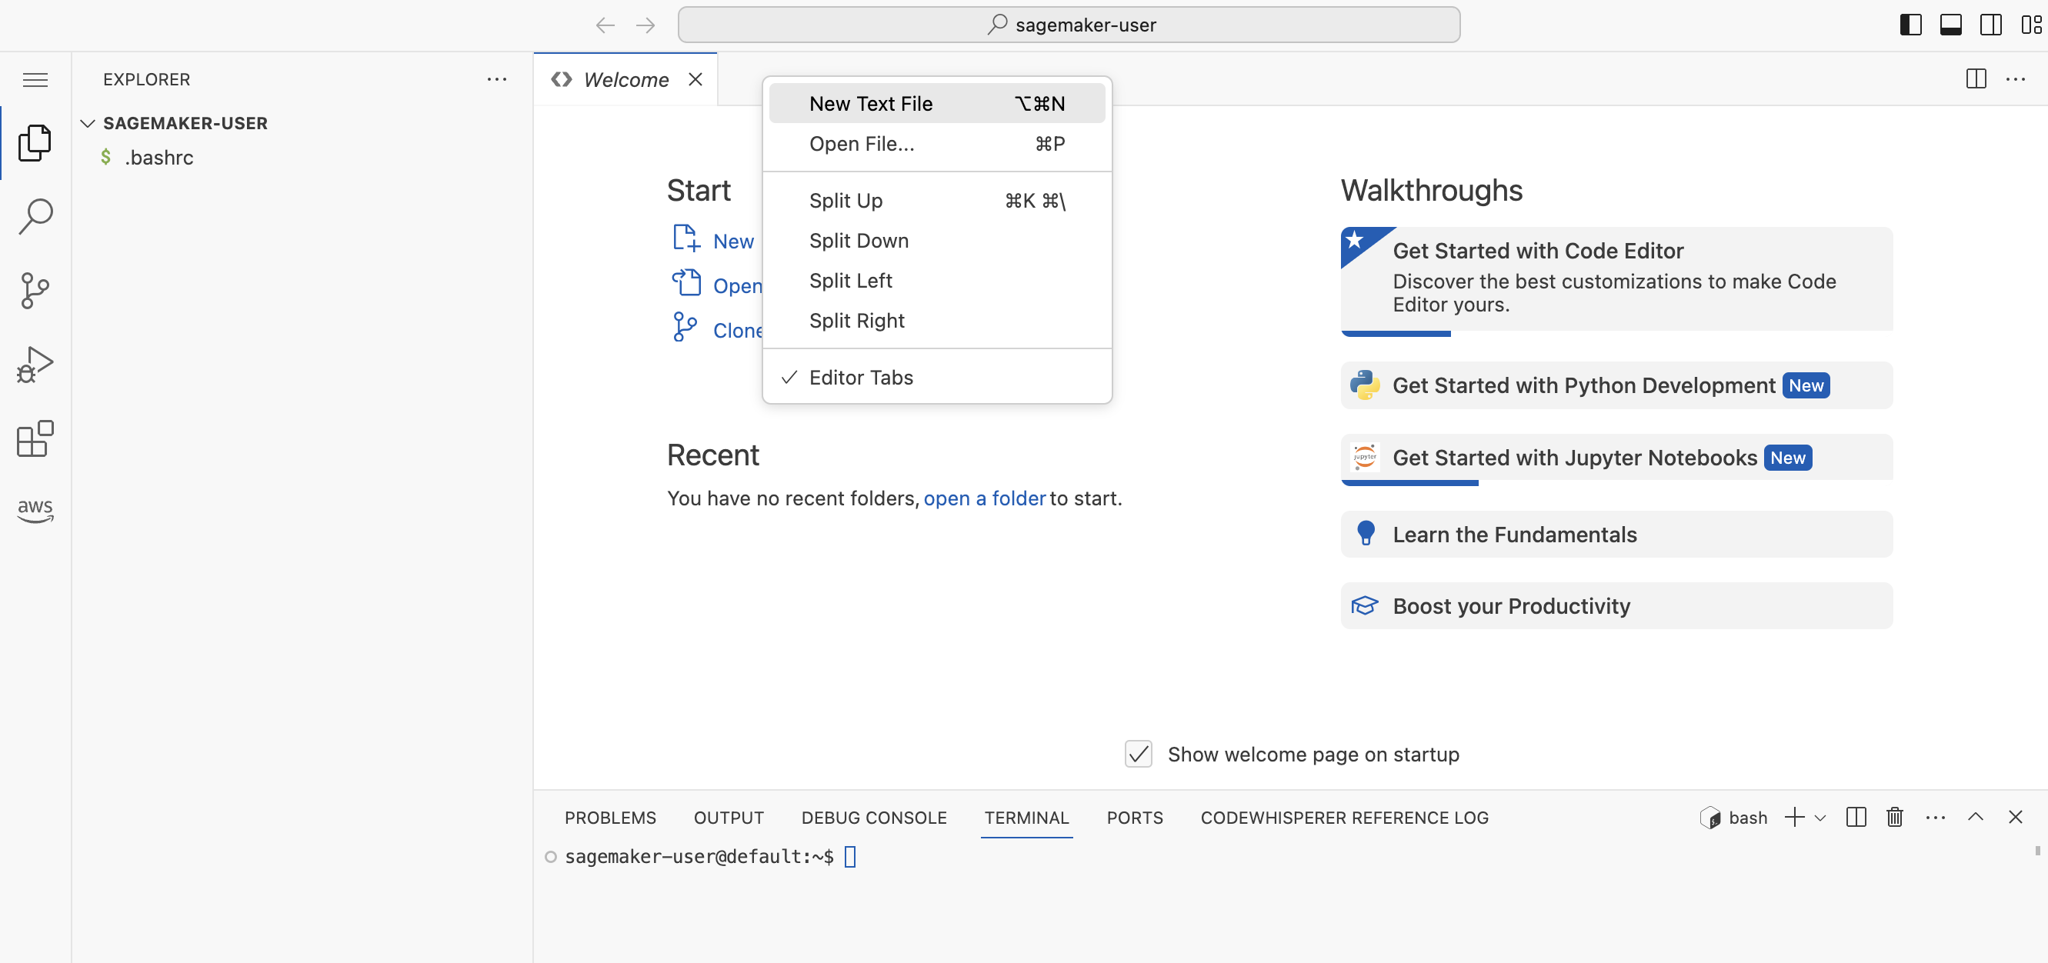This screenshot has height=963, width=2048.
Task: Split the editor using toolbar icon
Action: coord(1976,78)
